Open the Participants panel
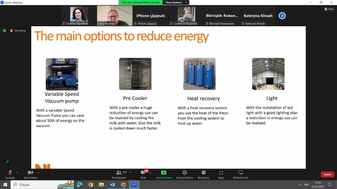337x189 pixels. click(x=119, y=174)
